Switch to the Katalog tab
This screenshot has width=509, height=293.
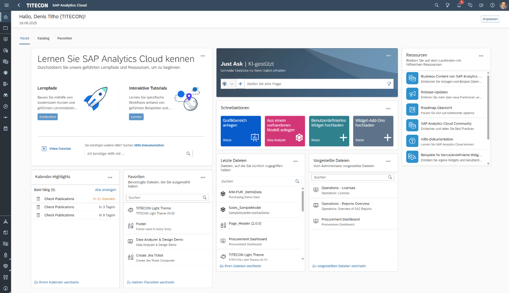pos(44,38)
